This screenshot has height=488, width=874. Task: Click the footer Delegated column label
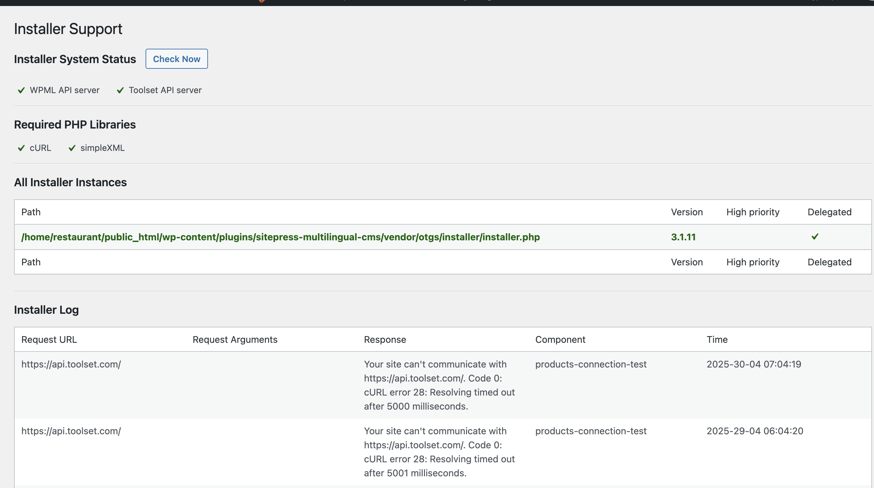click(x=830, y=262)
